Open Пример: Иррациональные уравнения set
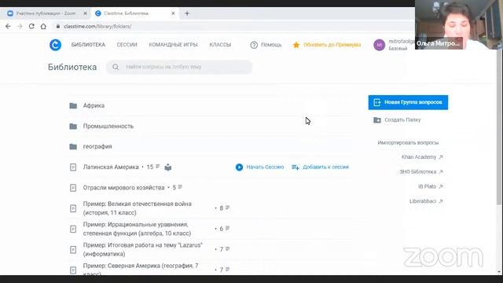Image resolution: width=503 pixels, height=283 pixels. [x=137, y=229]
